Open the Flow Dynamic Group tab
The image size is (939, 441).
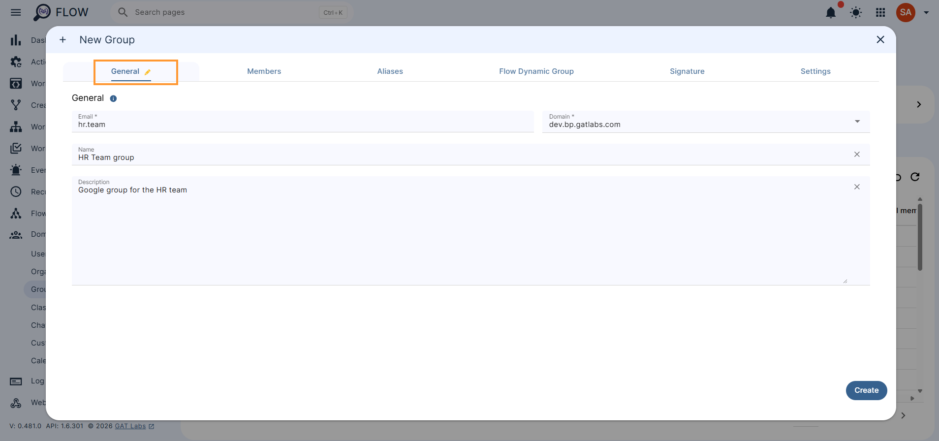tap(536, 71)
